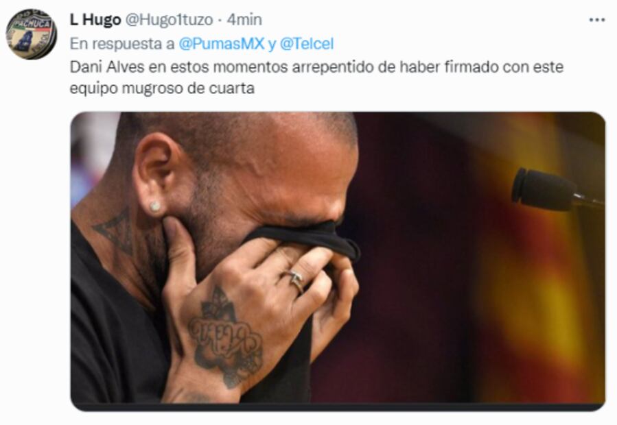Click L Hugo's Pachuca profile avatar
Screen dimensions: 617x425
pyautogui.click(x=31, y=34)
